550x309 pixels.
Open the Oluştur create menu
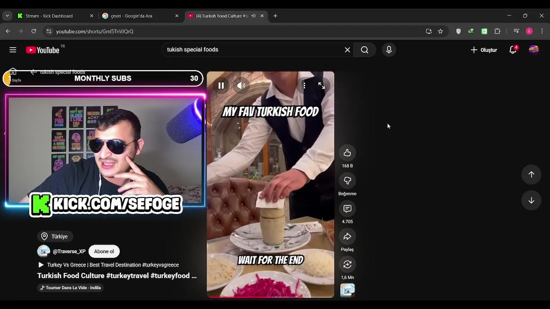[x=484, y=50]
